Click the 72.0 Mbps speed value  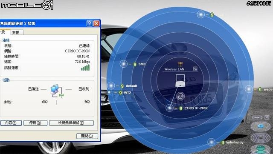pyautogui.click(x=82, y=62)
